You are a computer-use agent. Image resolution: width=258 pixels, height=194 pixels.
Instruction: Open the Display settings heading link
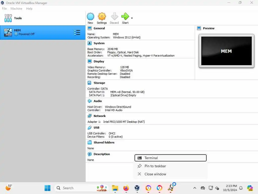[99, 61]
